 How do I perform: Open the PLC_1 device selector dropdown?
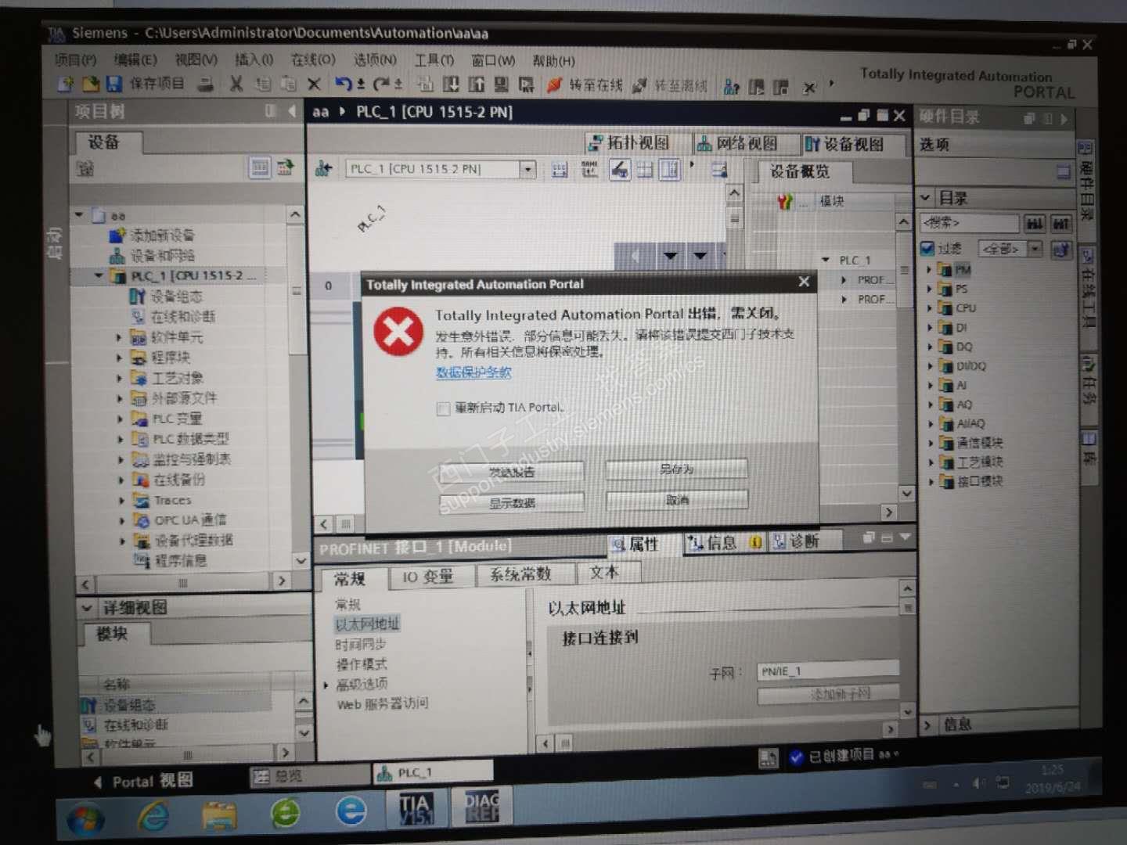pos(528,169)
